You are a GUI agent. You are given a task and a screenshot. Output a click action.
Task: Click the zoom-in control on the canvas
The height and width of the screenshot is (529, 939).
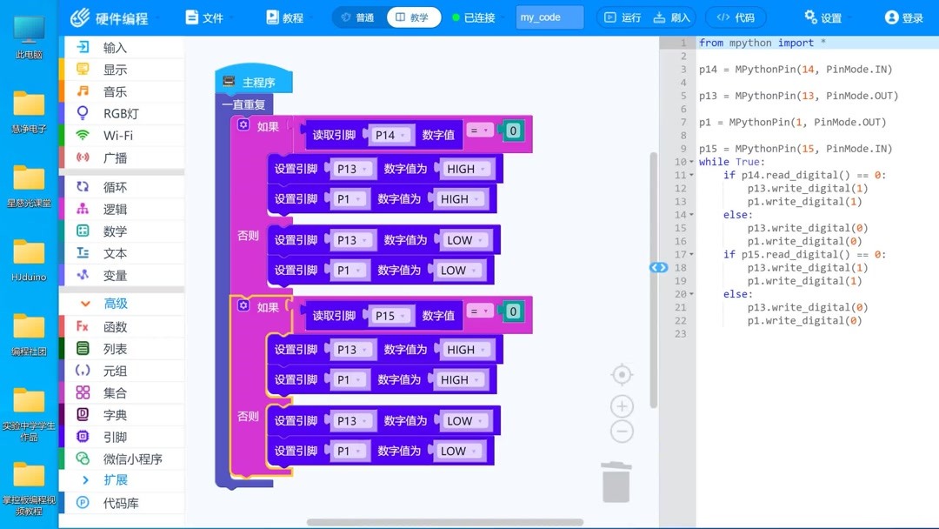point(621,405)
